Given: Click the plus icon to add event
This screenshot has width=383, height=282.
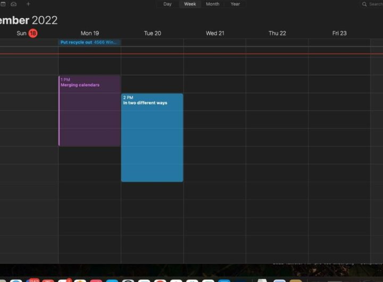Looking at the screenshot, I should coord(28,4).
